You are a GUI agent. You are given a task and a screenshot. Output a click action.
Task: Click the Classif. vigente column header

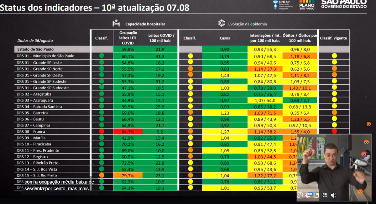point(333,38)
